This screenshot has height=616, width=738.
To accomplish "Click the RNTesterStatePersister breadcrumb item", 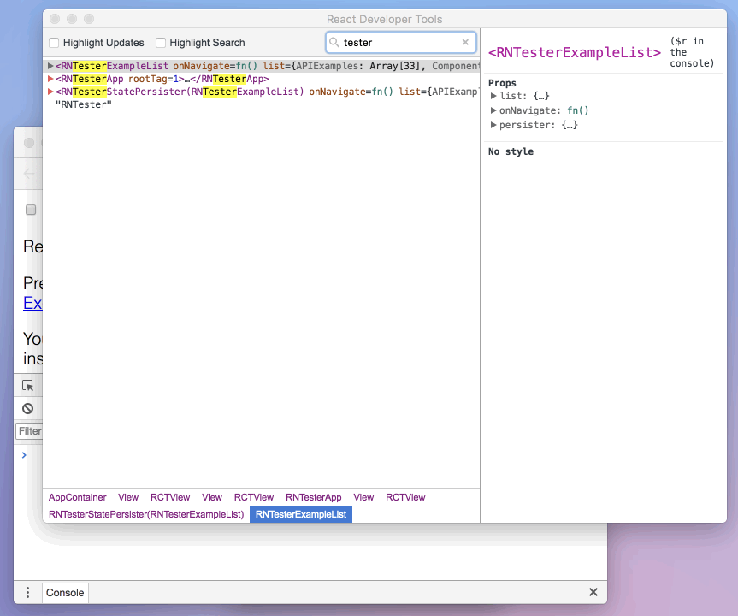I will pyautogui.click(x=145, y=514).
